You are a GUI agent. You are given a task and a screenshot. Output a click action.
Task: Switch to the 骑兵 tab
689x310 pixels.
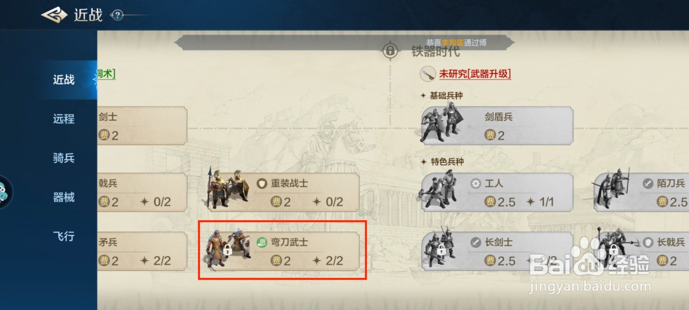pos(64,158)
